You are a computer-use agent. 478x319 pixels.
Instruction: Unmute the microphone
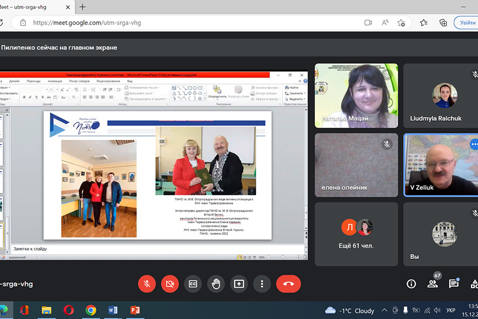147,284
